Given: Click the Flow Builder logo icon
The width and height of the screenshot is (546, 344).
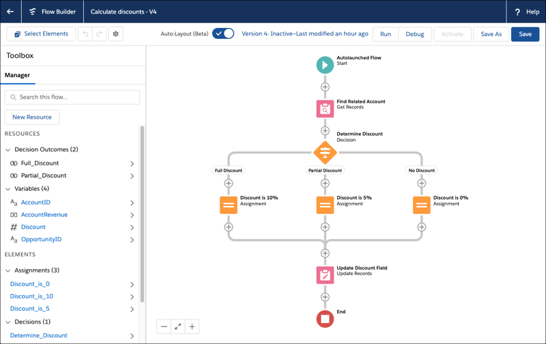Looking at the screenshot, I should click(32, 12).
